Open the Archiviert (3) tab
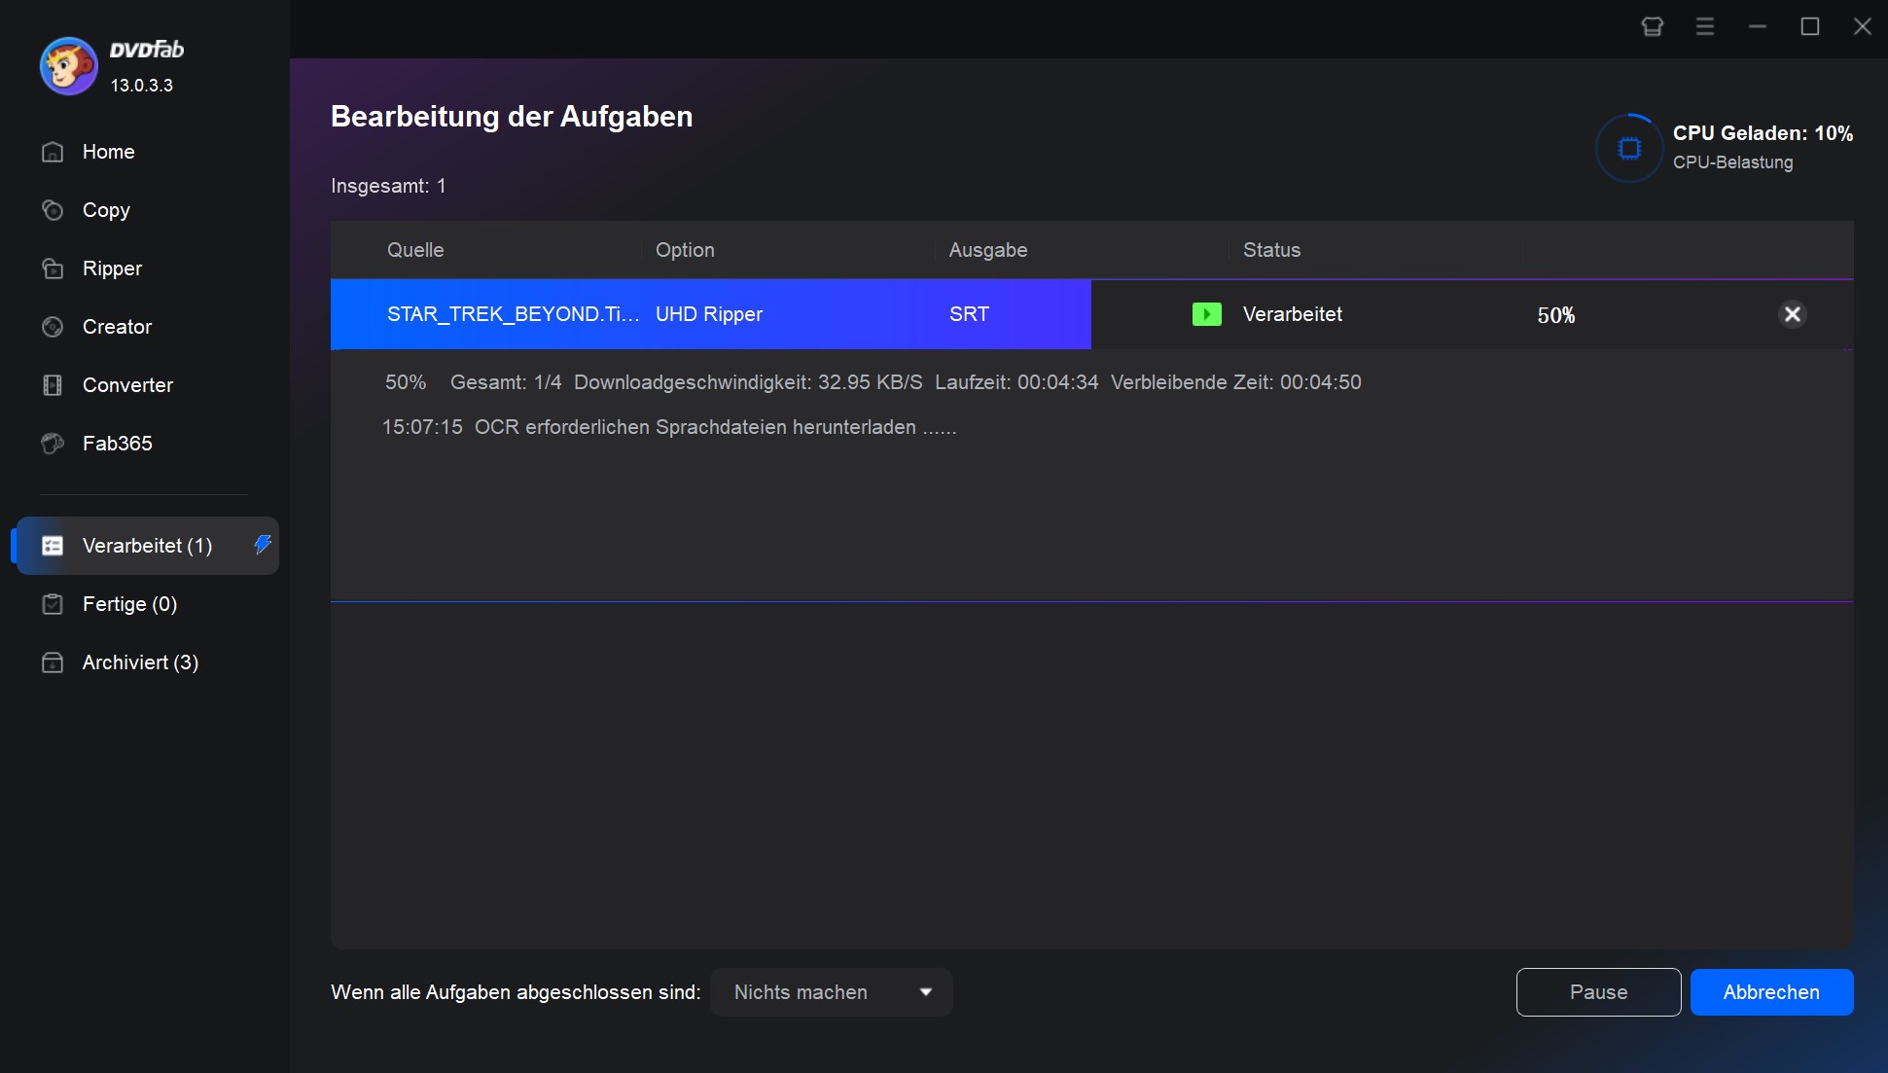1888x1073 pixels. click(x=141, y=662)
